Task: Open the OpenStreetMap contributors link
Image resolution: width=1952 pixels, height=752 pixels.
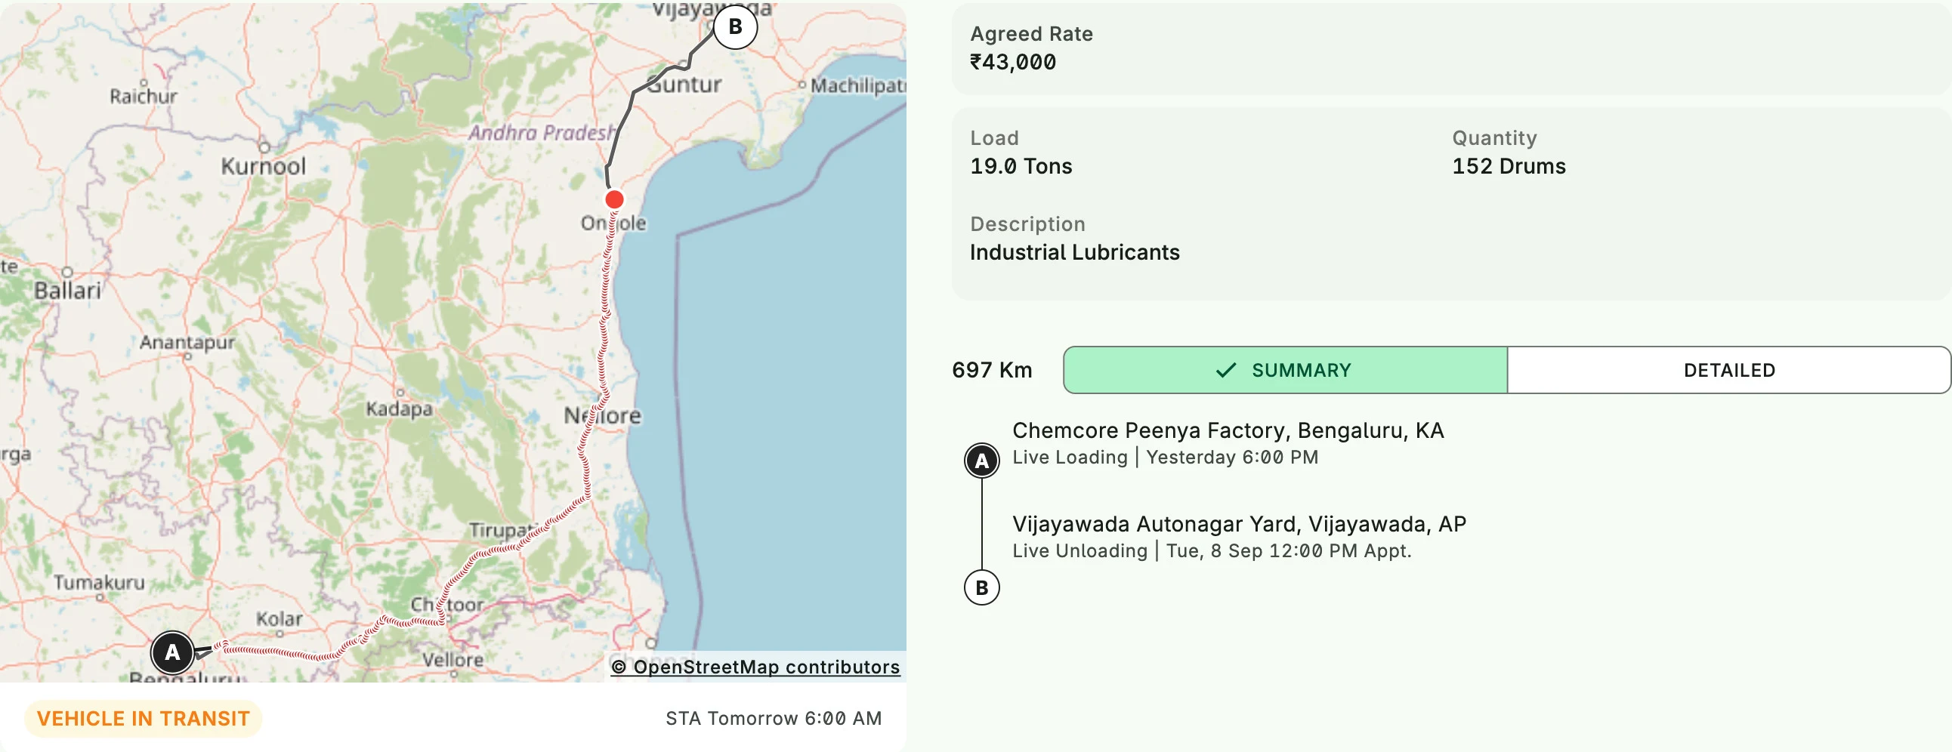Action: point(755,667)
